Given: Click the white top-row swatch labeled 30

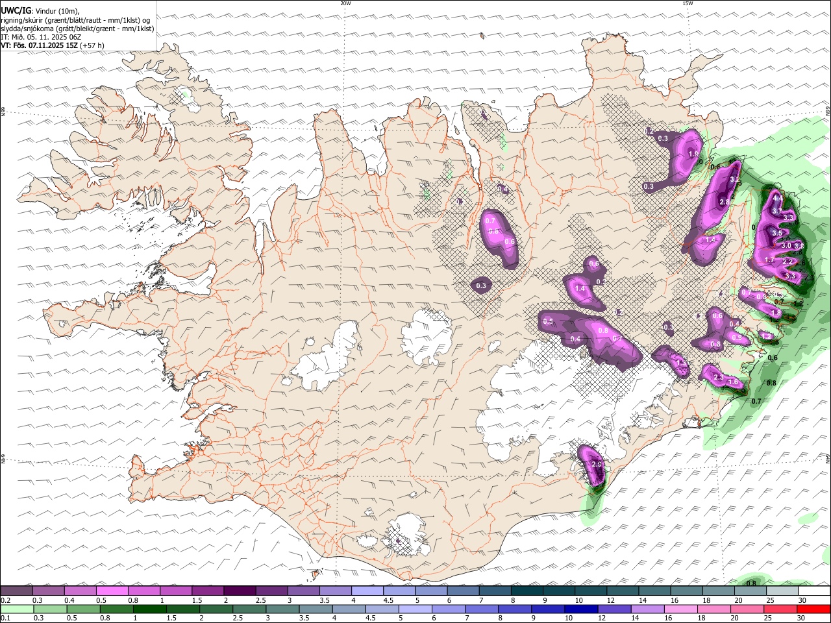Looking at the screenshot, I should pos(814,591).
